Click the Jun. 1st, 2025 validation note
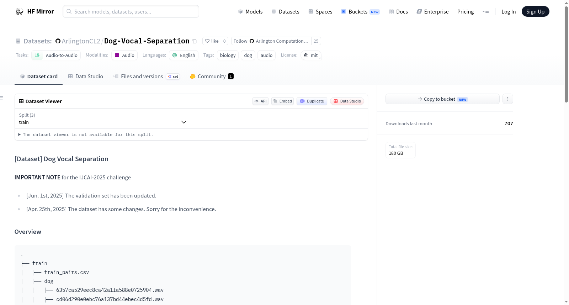This screenshot has height=305, width=569. tap(91, 196)
